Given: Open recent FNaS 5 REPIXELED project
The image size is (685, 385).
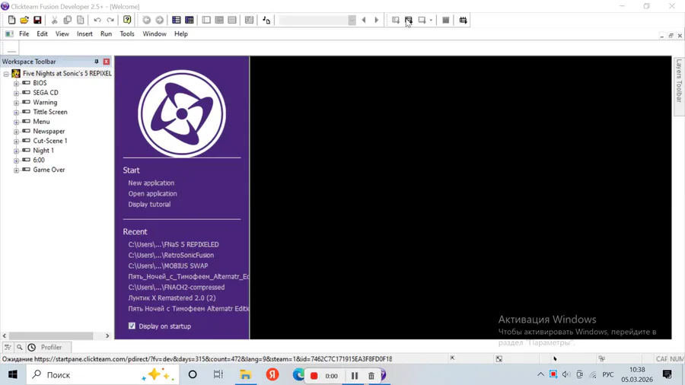Looking at the screenshot, I should [x=174, y=244].
